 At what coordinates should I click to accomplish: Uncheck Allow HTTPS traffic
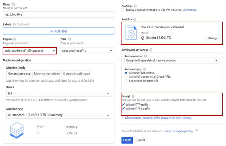point(123,109)
